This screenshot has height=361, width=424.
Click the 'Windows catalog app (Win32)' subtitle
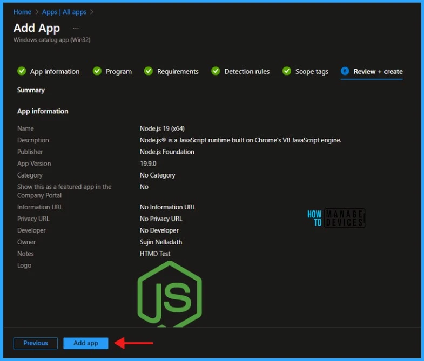pos(52,40)
